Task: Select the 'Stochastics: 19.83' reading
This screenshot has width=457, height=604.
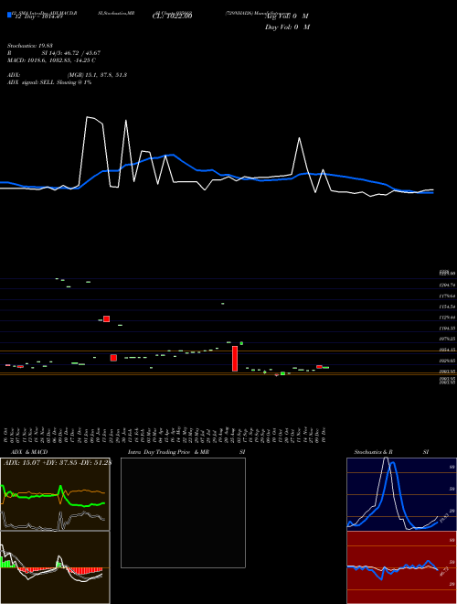Action: click(x=31, y=46)
